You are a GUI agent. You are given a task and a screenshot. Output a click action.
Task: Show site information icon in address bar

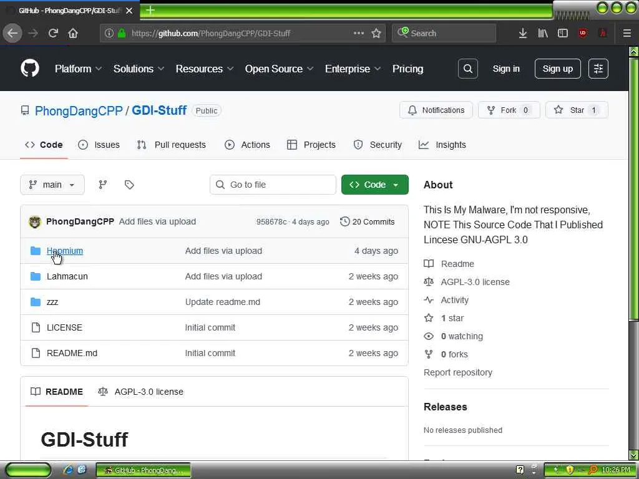109,33
